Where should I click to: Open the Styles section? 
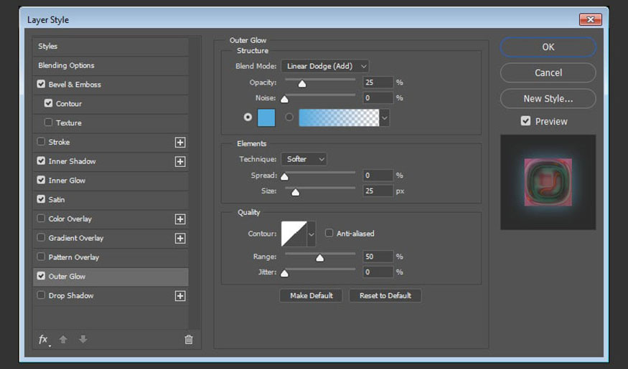pyautogui.click(x=110, y=47)
